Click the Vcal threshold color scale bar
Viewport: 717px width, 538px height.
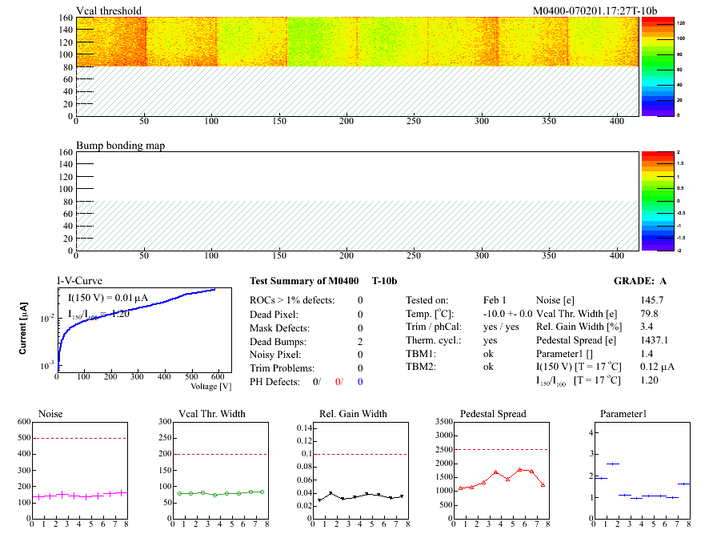pyautogui.click(x=658, y=66)
